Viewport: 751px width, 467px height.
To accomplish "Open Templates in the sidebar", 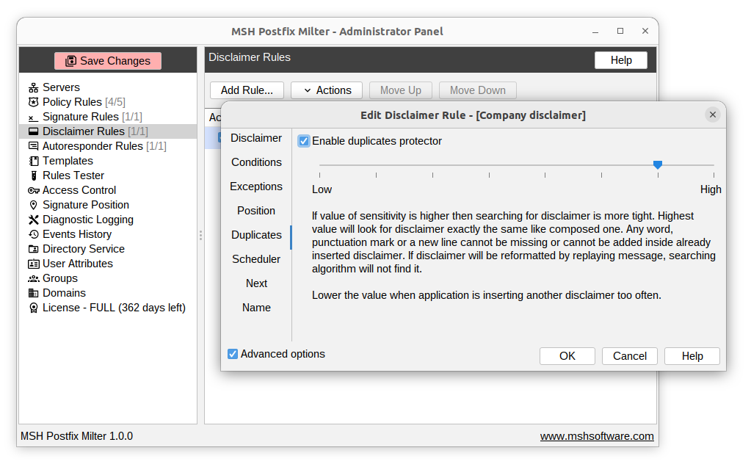I will (x=108, y=161).
